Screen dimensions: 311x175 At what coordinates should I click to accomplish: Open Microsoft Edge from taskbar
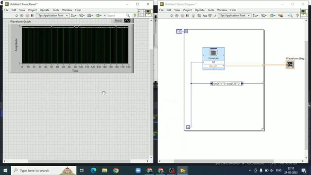point(93,171)
